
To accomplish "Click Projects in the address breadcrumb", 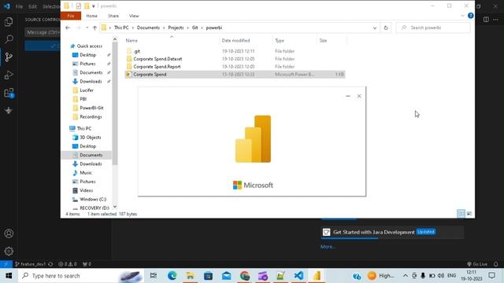I will pos(176,28).
